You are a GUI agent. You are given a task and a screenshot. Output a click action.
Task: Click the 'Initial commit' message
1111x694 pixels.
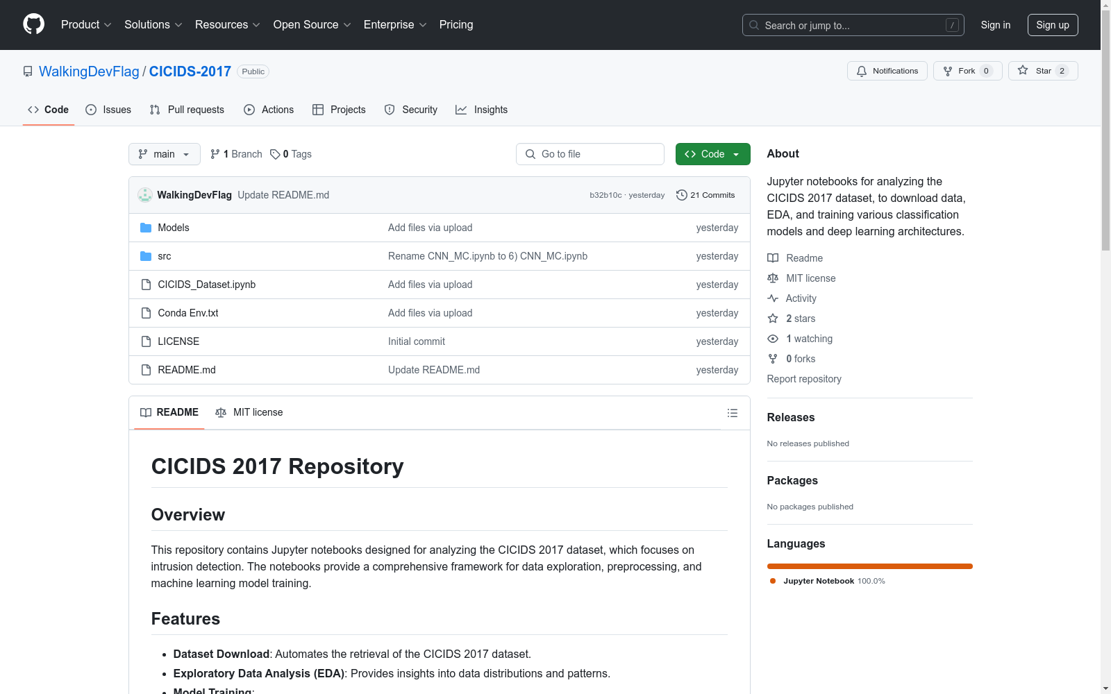(417, 341)
